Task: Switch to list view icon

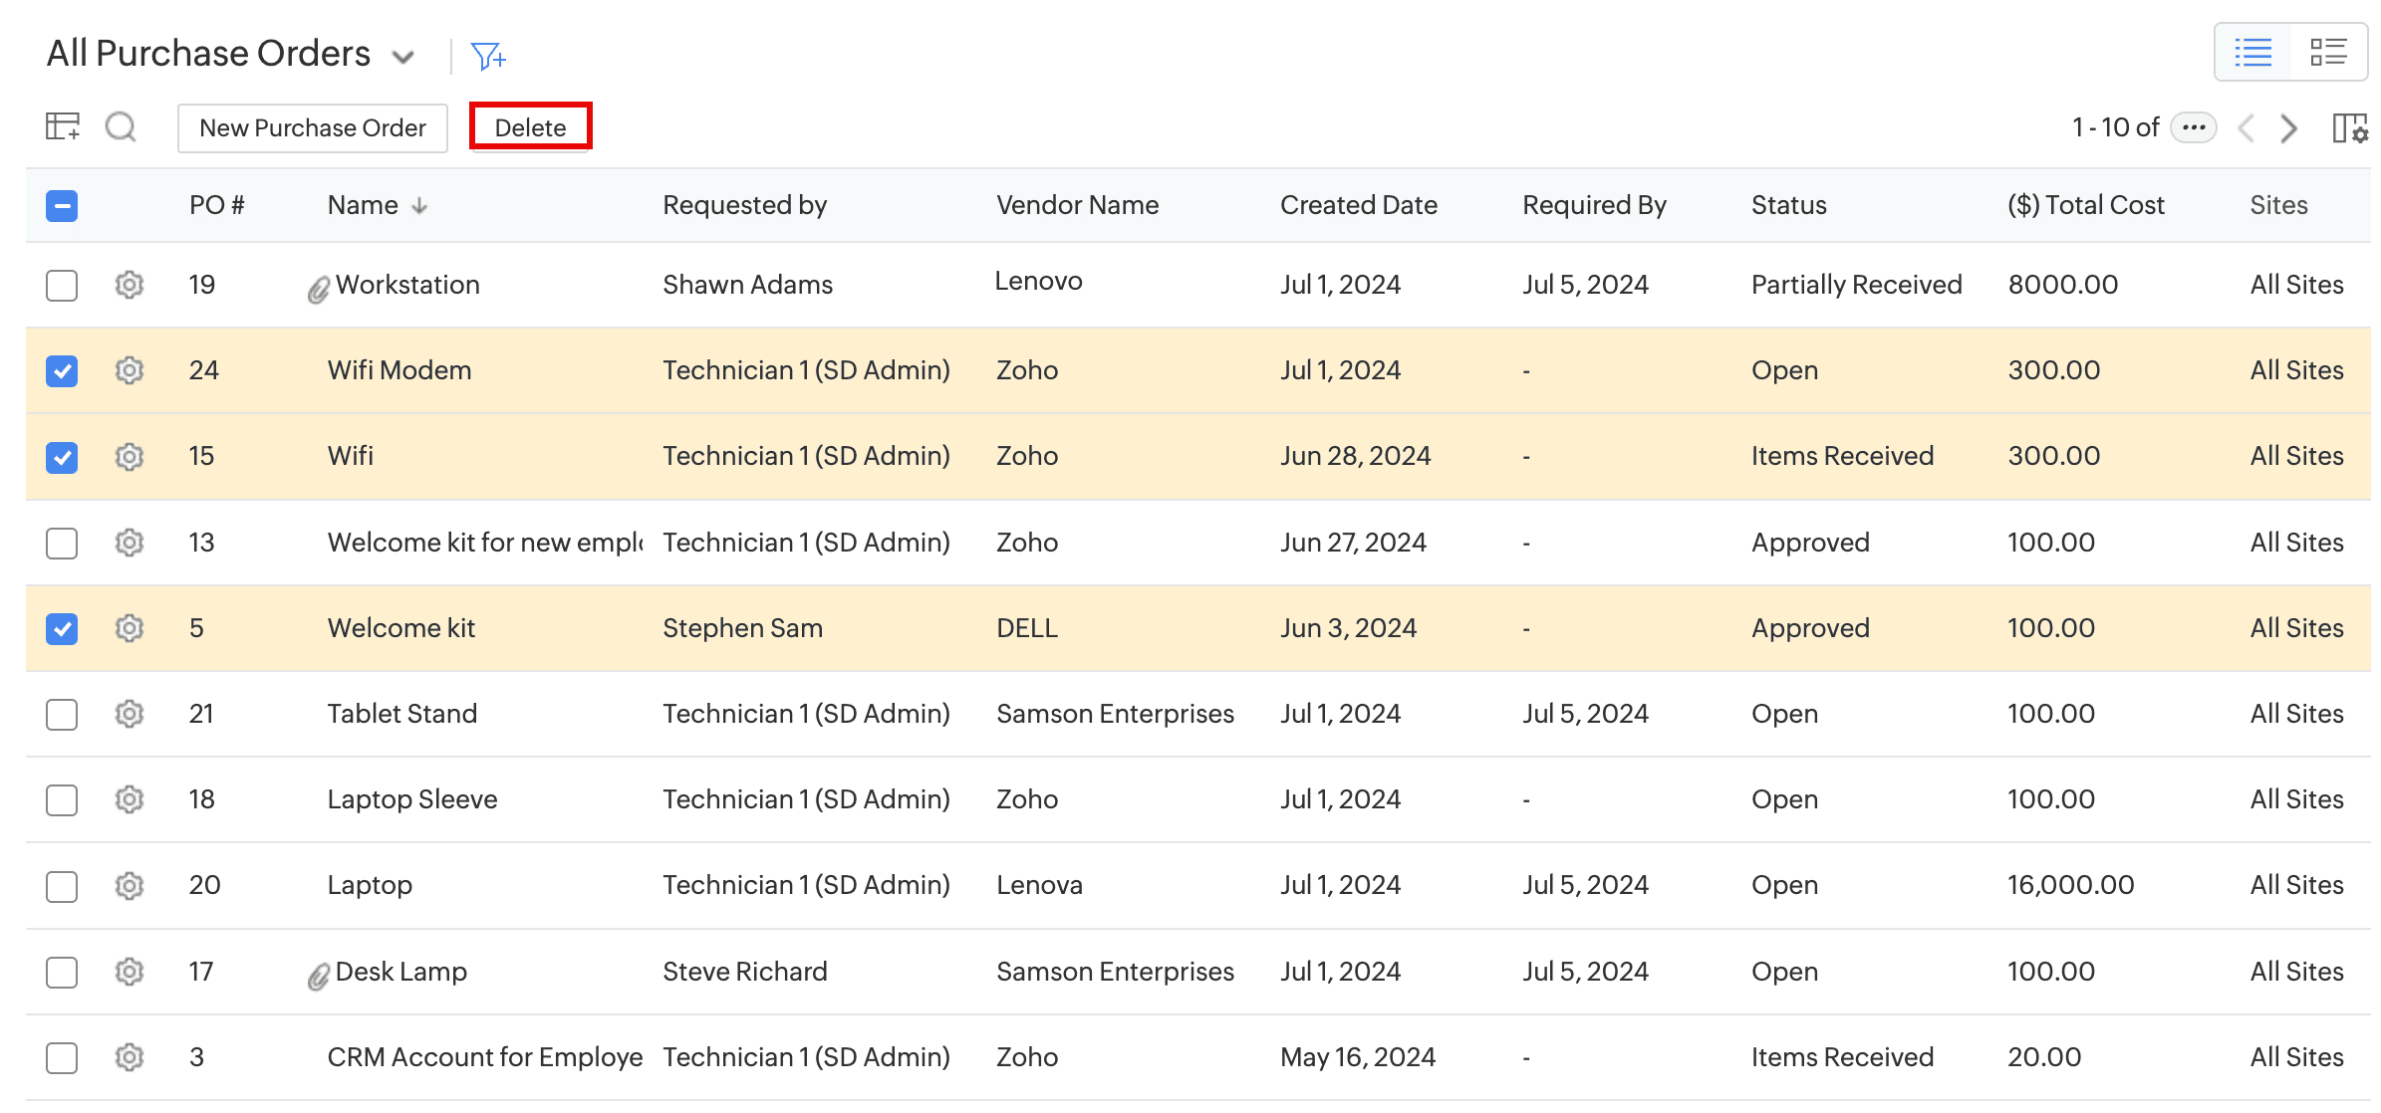Action: [2252, 52]
